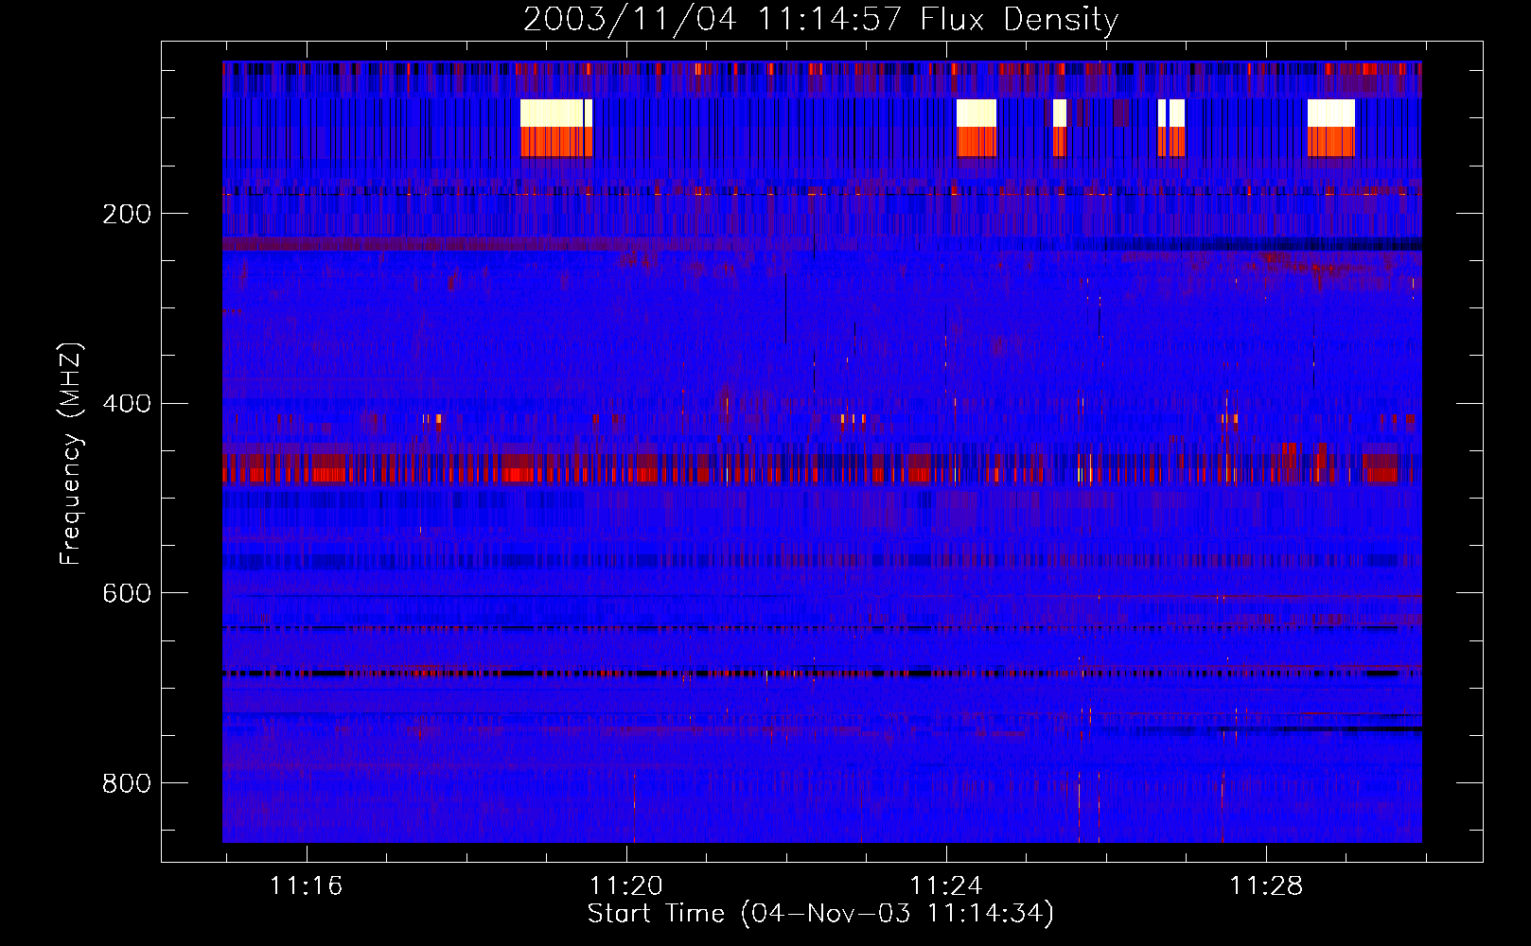Click the 11:16 time tick label
The width and height of the screenshot is (1531, 946).
click(306, 885)
